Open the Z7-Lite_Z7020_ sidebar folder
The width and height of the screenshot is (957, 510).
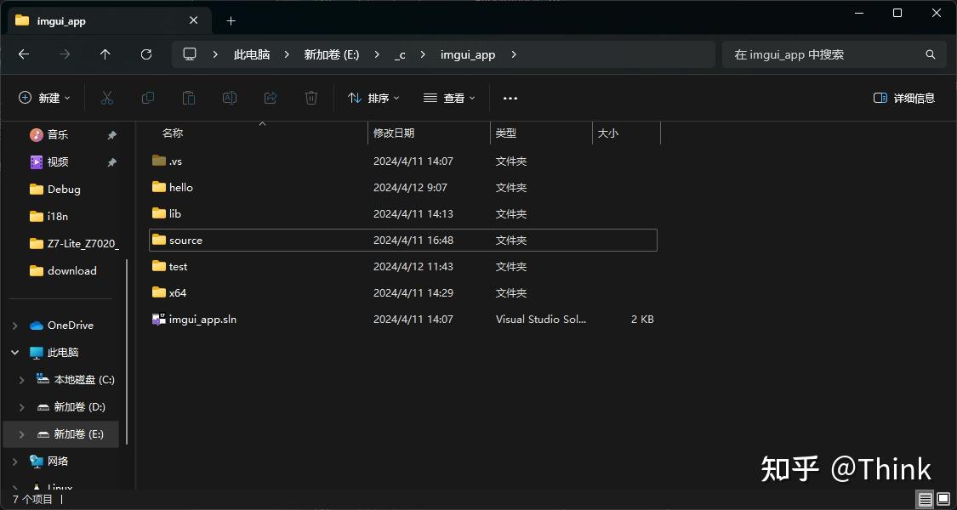[x=73, y=243]
